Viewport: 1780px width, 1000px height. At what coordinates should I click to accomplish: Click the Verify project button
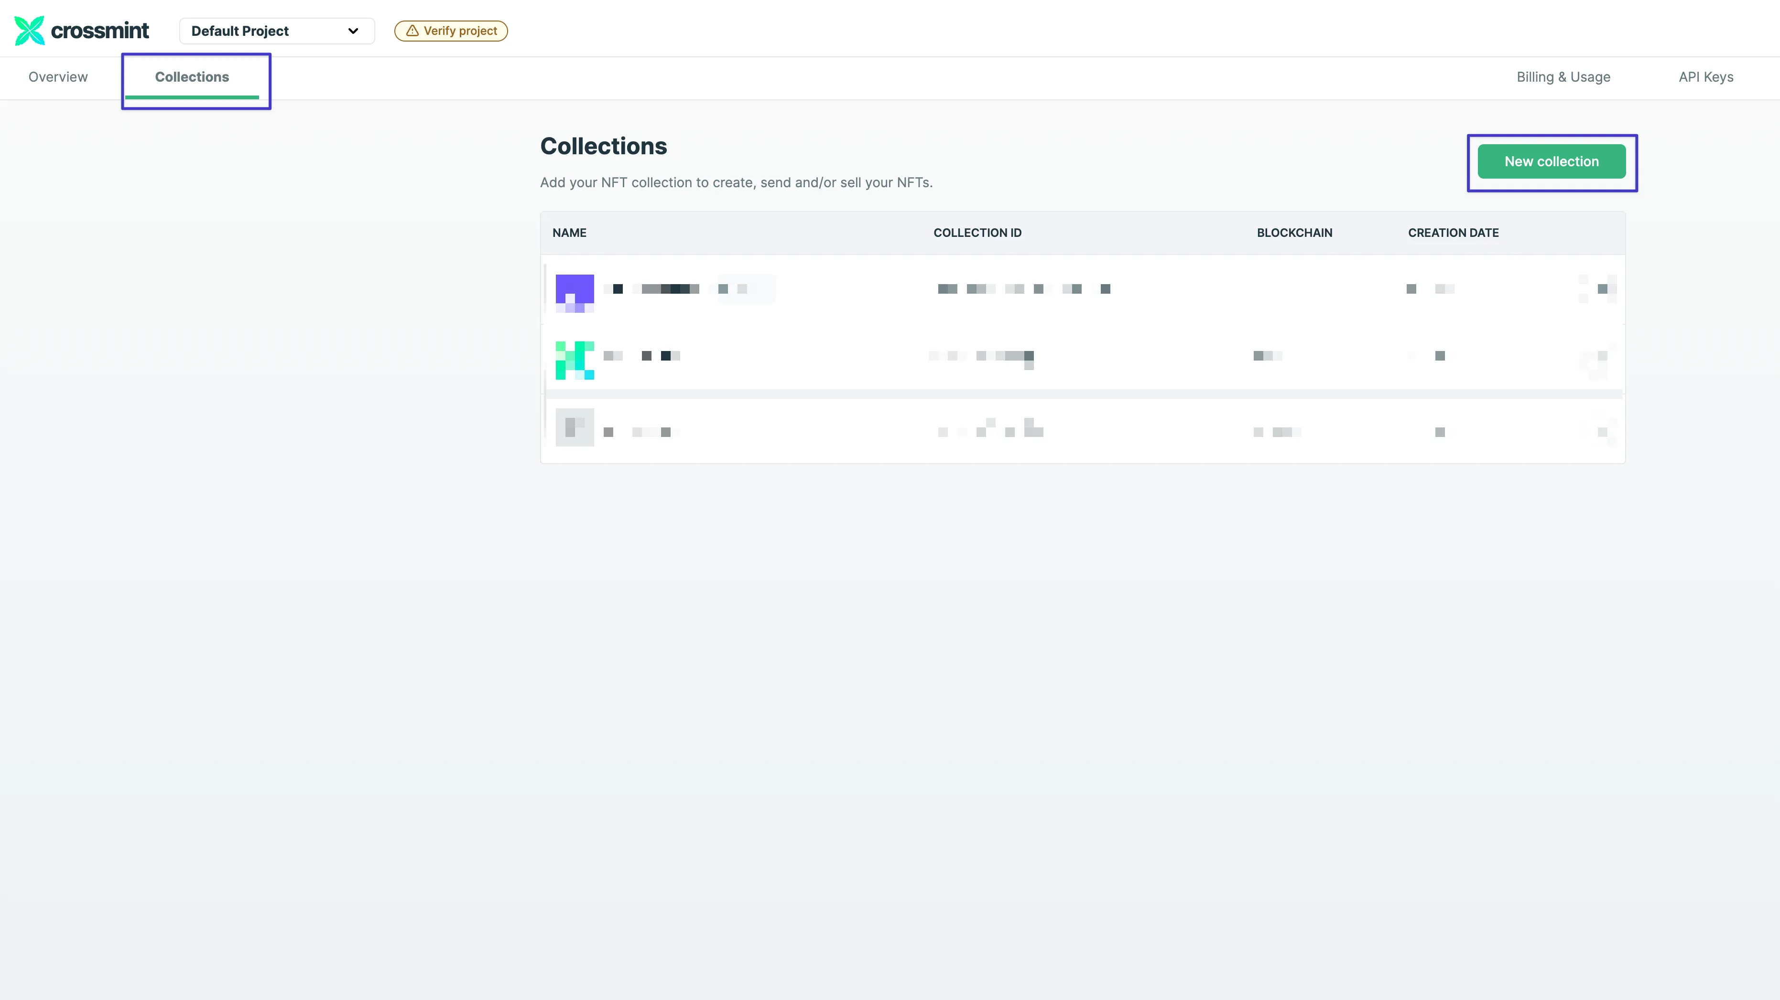(x=451, y=31)
